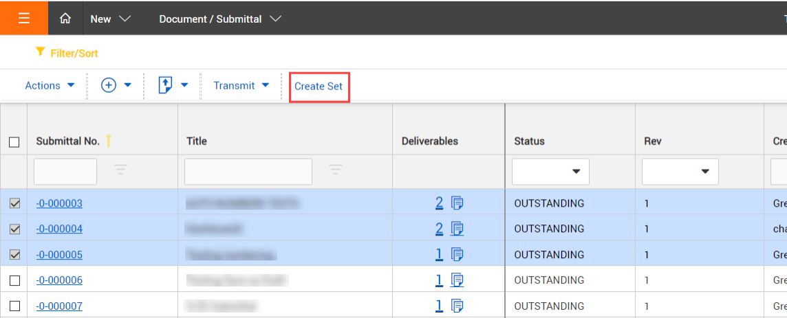Click the Submittal No. filter input field
The image size is (787, 318).
point(65,171)
